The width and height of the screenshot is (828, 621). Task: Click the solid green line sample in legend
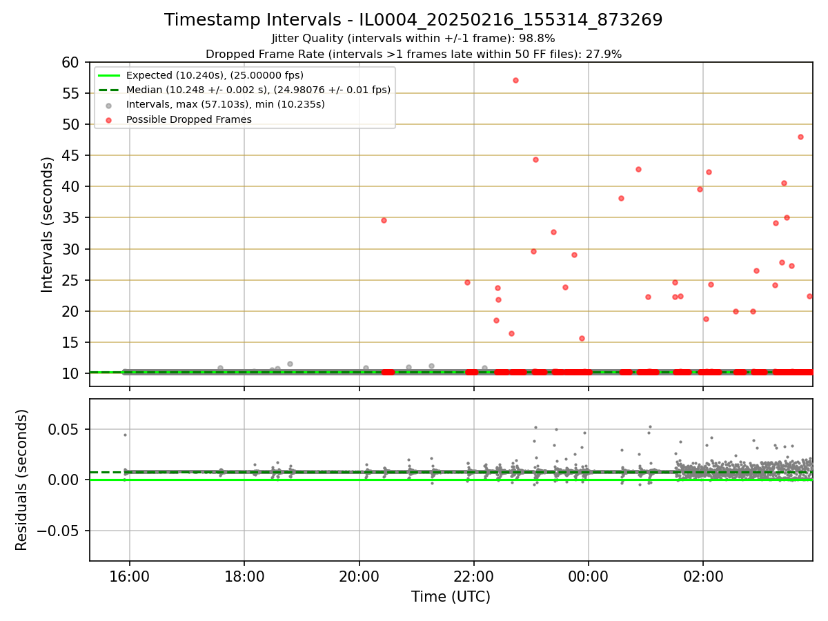109,75
